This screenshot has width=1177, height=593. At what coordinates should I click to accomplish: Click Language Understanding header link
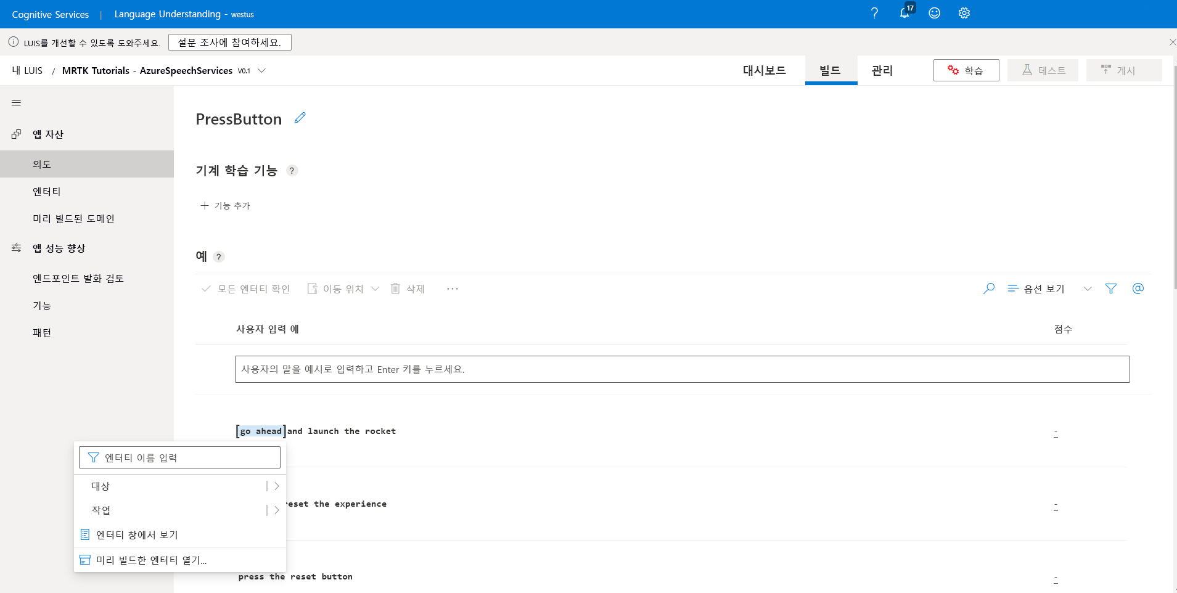[167, 14]
